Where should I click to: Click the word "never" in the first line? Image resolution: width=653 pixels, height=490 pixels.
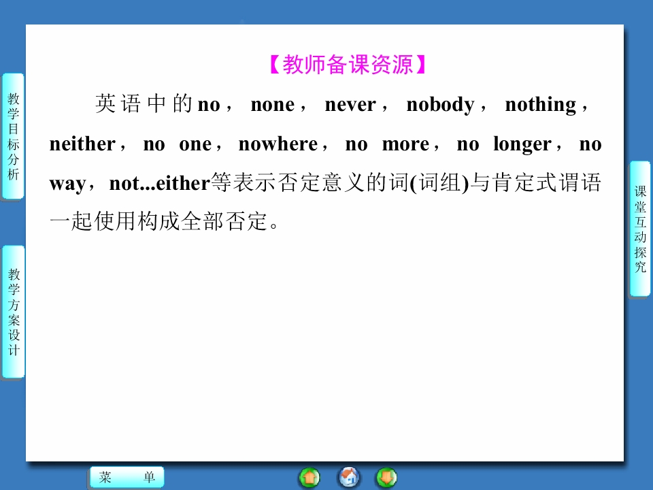pyautogui.click(x=350, y=105)
